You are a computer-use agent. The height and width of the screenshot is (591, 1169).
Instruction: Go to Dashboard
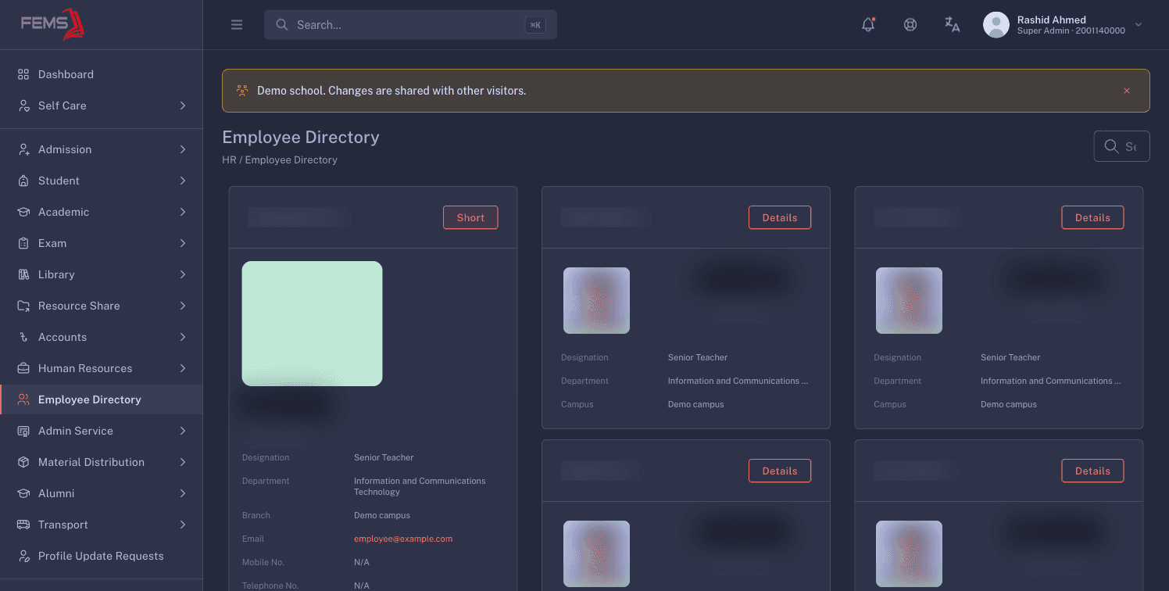tap(102, 74)
